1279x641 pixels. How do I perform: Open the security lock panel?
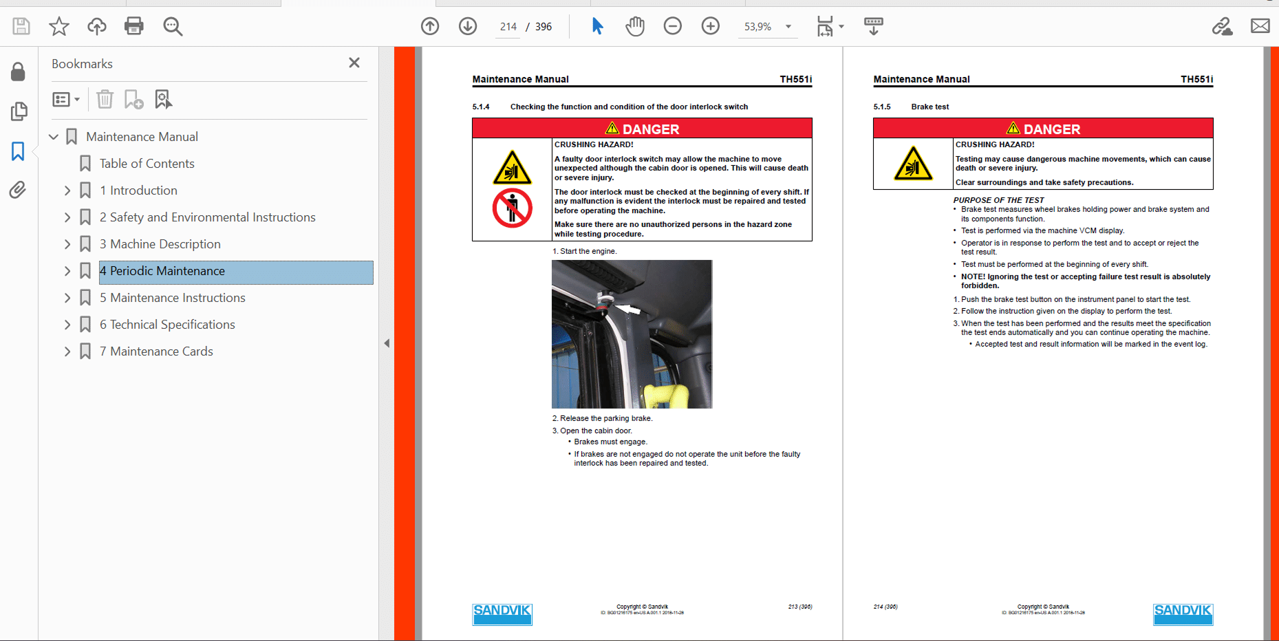pos(18,72)
